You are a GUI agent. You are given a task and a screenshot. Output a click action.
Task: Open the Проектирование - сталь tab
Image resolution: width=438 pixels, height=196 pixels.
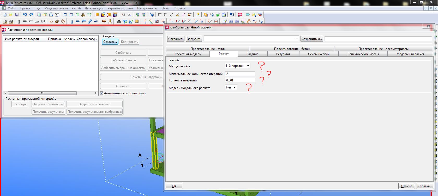pyautogui.click(x=208, y=49)
